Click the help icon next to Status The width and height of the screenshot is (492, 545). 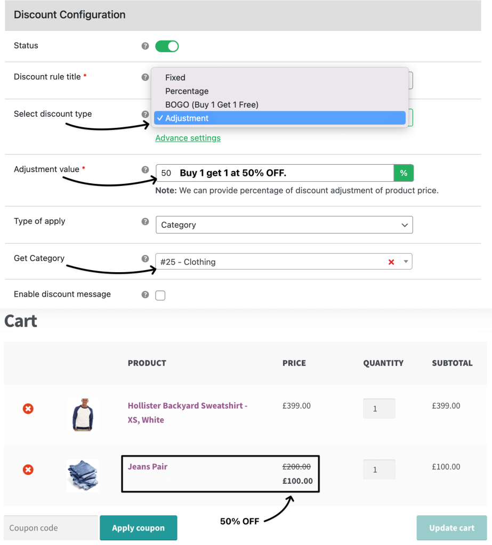(146, 46)
